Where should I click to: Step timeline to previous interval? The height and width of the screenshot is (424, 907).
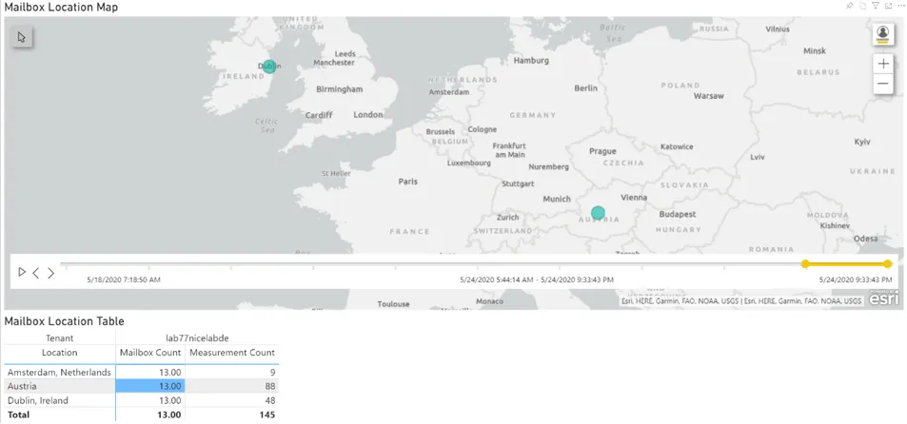(x=36, y=273)
